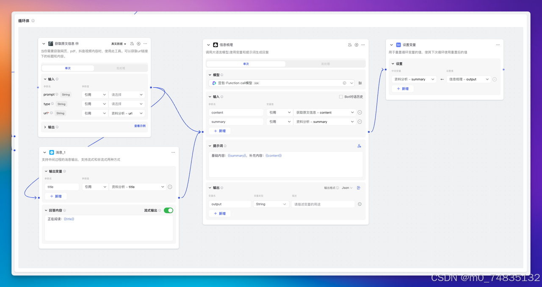Image resolution: width=542 pixels, height=287 pixels.
Task: Click the content parameter name field
Action: click(x=236, y=113)
